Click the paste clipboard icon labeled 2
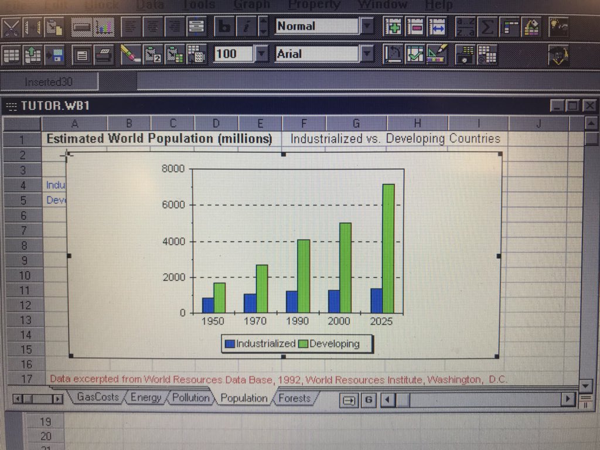600x450 pixels. (153, 54)
